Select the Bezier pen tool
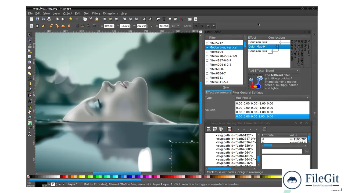This screenshot has width=344, height=193. coord(30,90)
